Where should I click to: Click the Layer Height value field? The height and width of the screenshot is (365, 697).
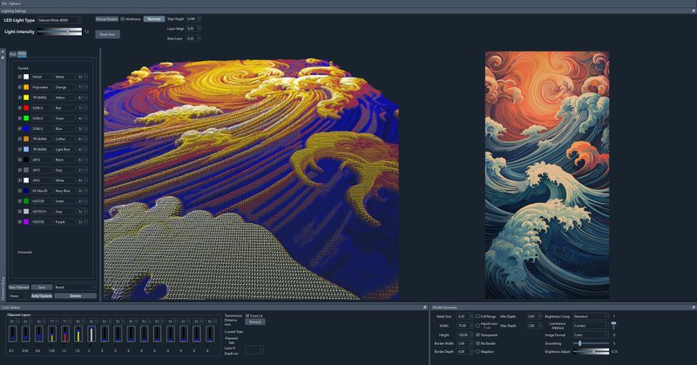click(193, 29)
